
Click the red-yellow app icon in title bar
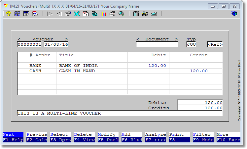tap(6, 6)
